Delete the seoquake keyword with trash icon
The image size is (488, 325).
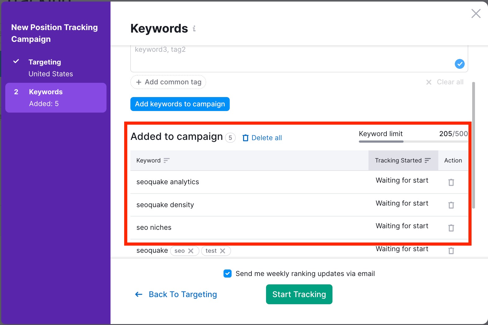[x=451, y=251]
